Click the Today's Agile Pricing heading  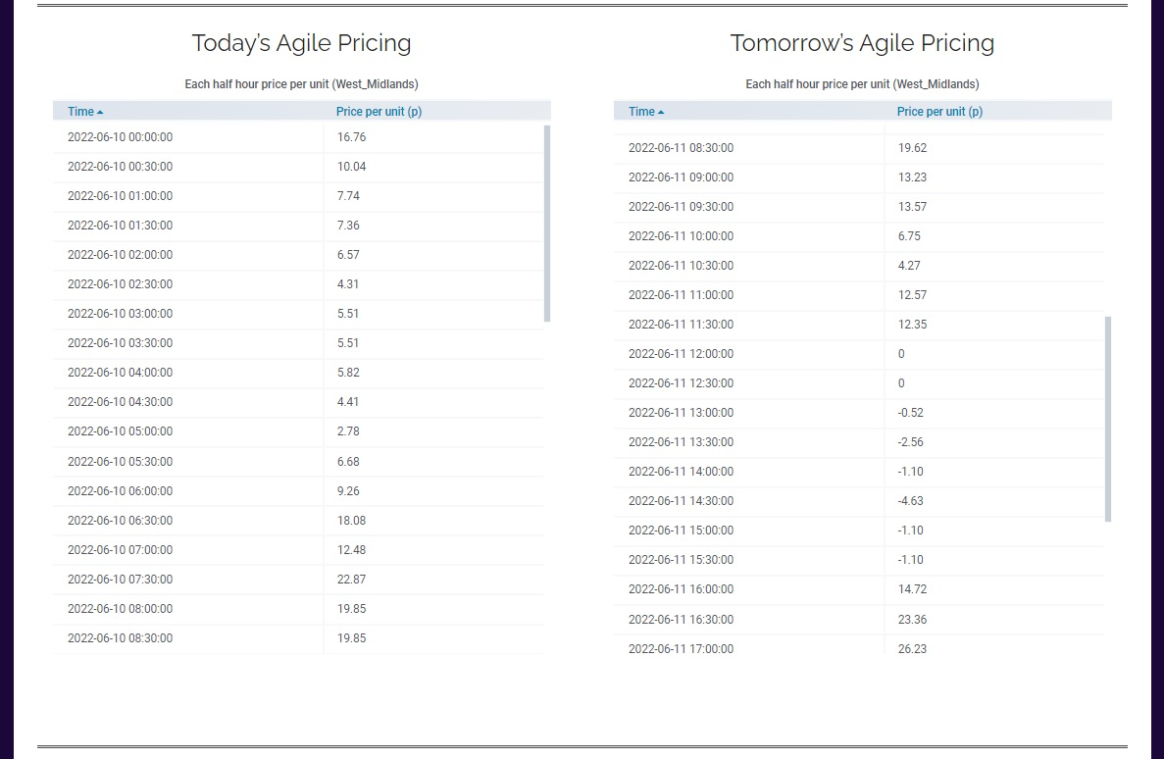click(301, 43)
